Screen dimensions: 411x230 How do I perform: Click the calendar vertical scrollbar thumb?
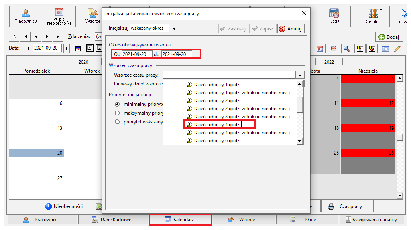399,137
